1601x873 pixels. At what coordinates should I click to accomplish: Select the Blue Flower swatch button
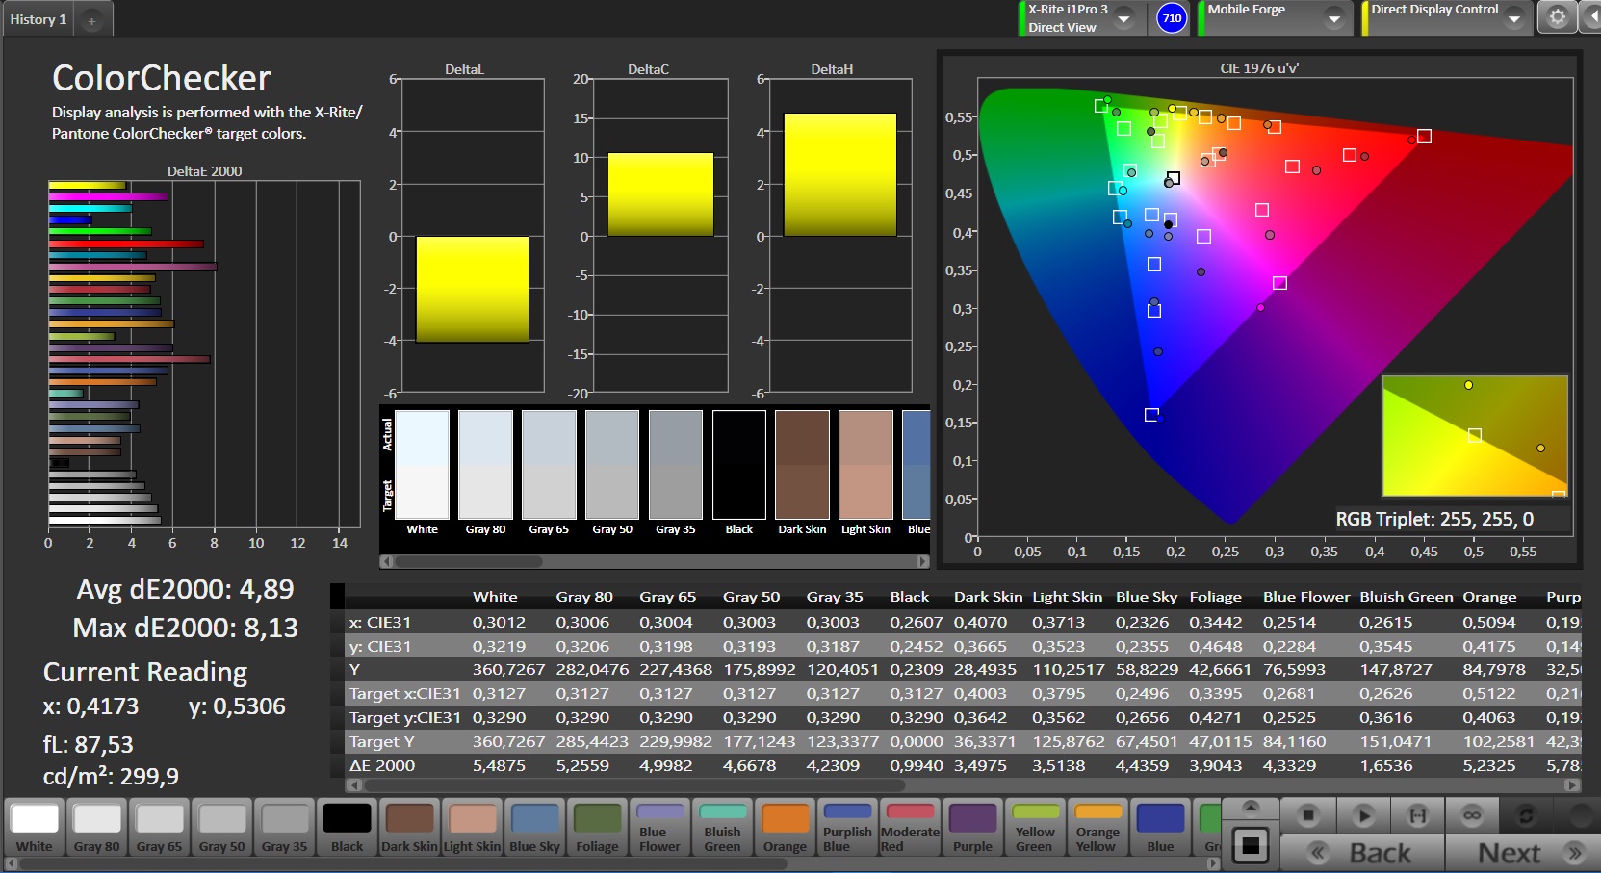660,827
